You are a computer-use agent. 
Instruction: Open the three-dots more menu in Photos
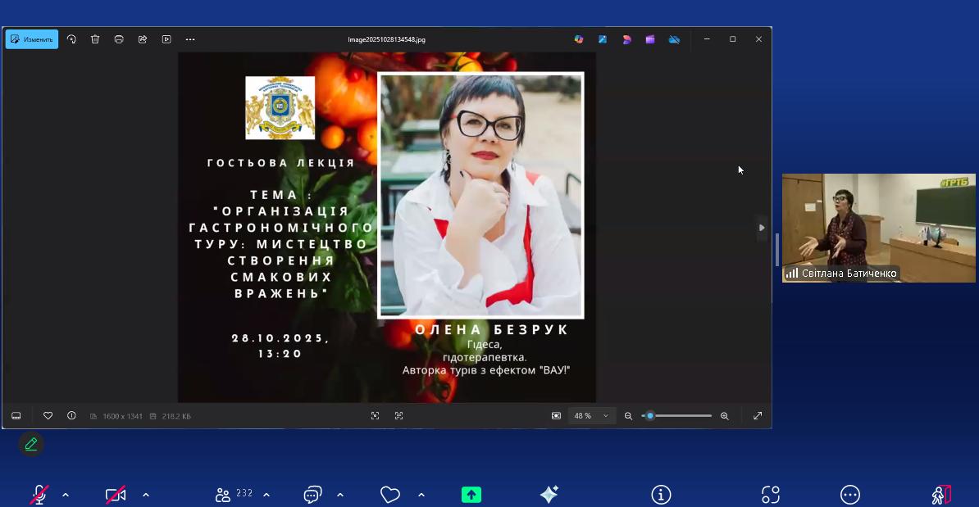point(190,39)
